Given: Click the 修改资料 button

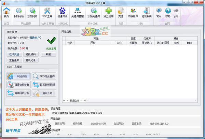Looking at the screenshot, I should tap(31, 54).
